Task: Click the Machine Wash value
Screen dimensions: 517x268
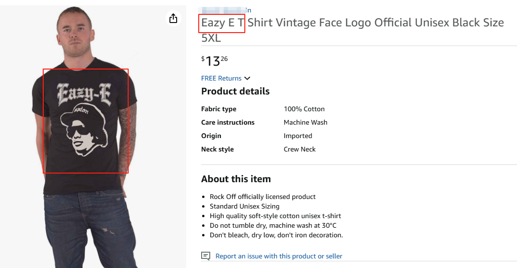Action: tap(305, 122)
